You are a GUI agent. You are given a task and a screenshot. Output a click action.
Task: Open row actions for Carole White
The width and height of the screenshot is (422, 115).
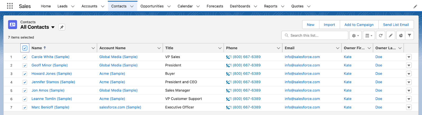[409, 57]
